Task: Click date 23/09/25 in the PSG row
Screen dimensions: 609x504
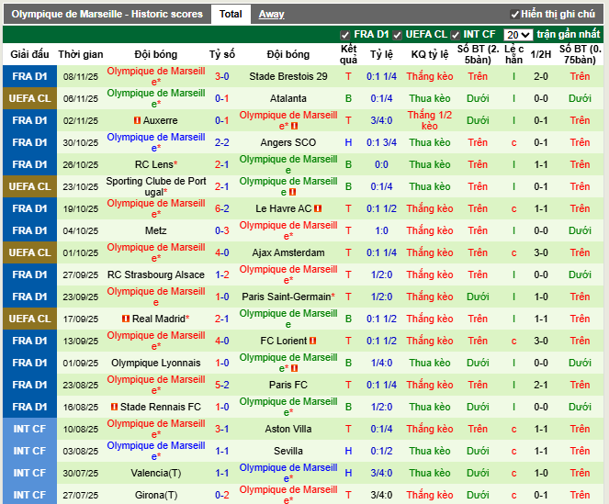Action: coord(81,297)
